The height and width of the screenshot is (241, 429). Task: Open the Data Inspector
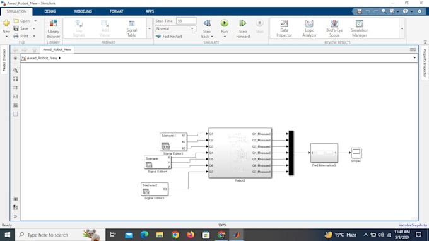[285, 28]
